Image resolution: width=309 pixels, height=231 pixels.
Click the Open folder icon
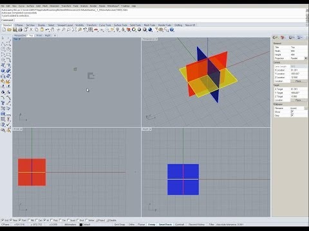point(9,30)
